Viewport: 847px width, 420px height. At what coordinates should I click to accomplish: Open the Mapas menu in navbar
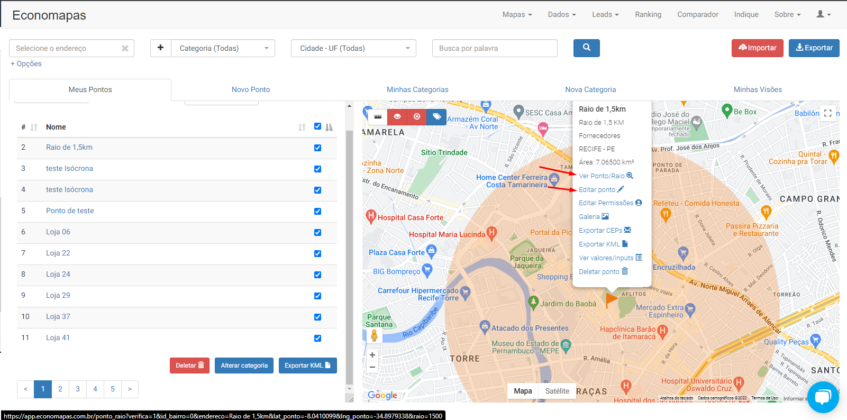517,14
